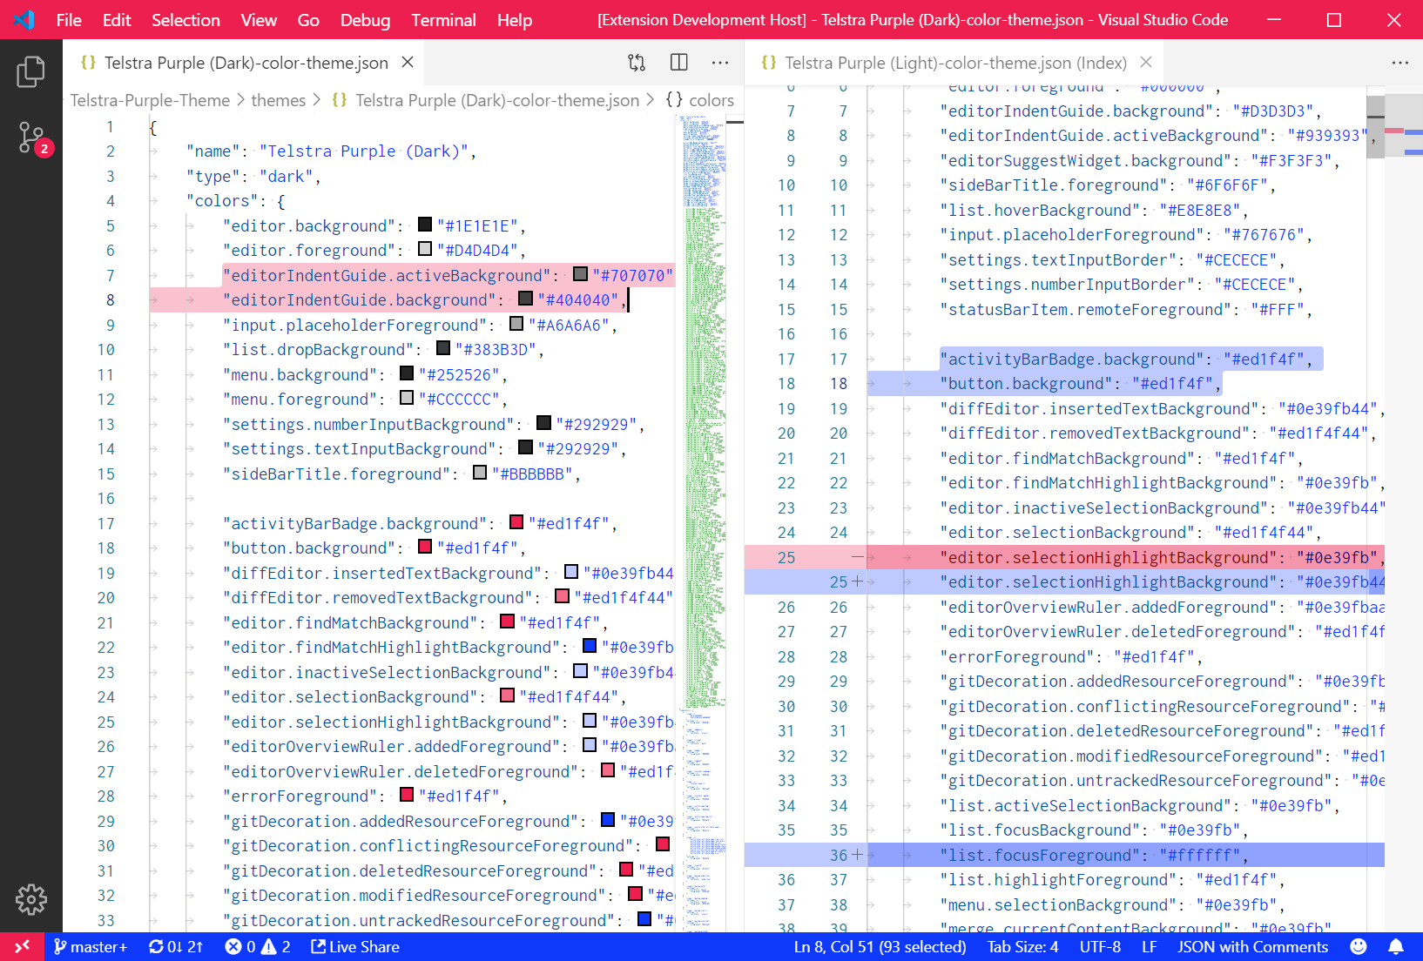The image size is (1423, 961).
Task: Open More Actions menu for right editor group
Action: pos(1400,63)
